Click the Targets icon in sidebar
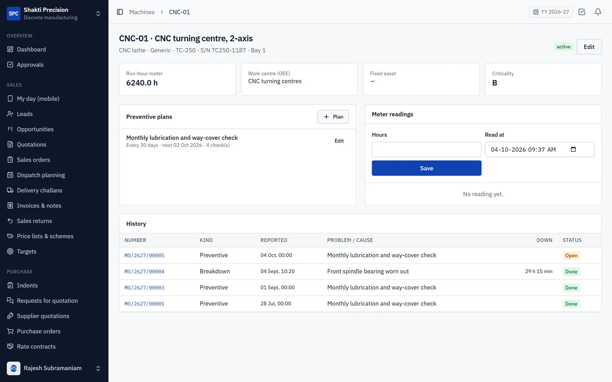This screenshot has height=382, width=612. 10,251
